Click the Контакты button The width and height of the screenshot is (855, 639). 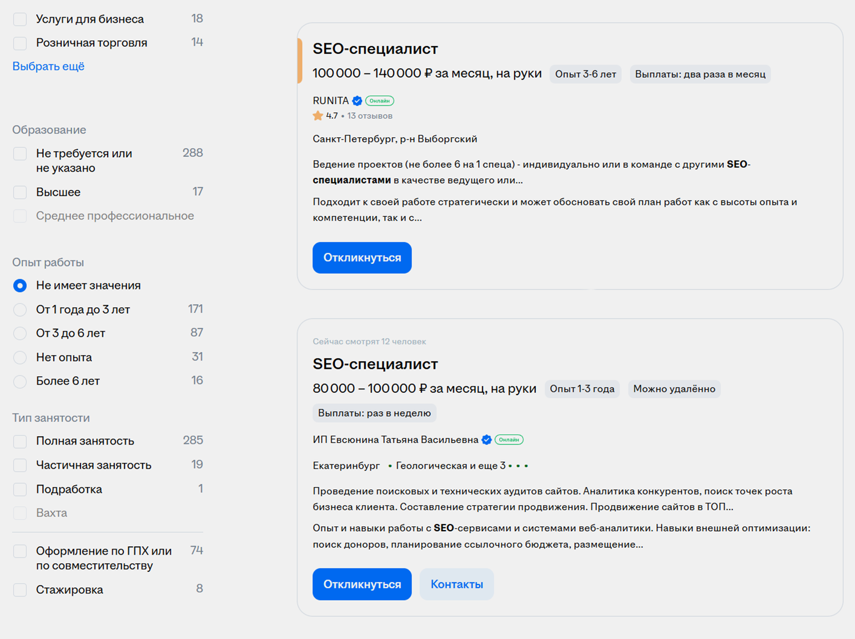(456, 584)
